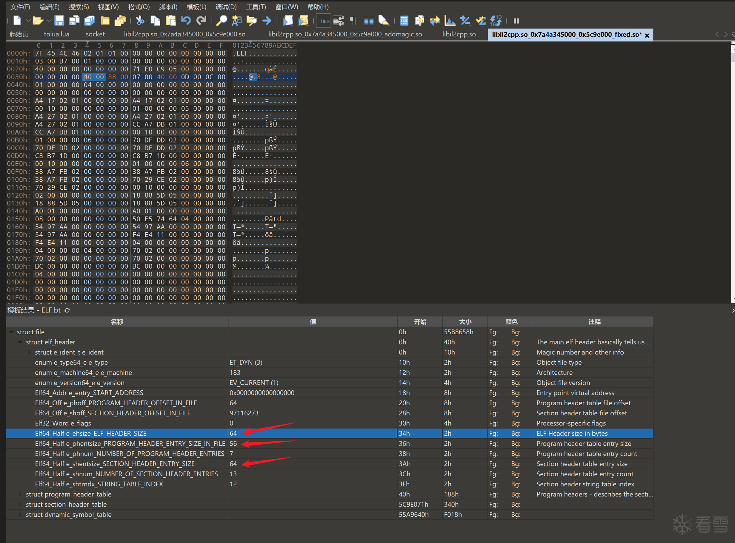Switch to the tolua.lua tab
The height and width of the screenshot is (543, 735).
pos(56,34)
